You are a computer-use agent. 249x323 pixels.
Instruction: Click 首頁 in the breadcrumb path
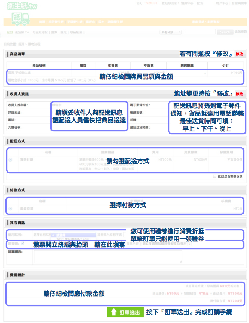click(x=21, y=44)
